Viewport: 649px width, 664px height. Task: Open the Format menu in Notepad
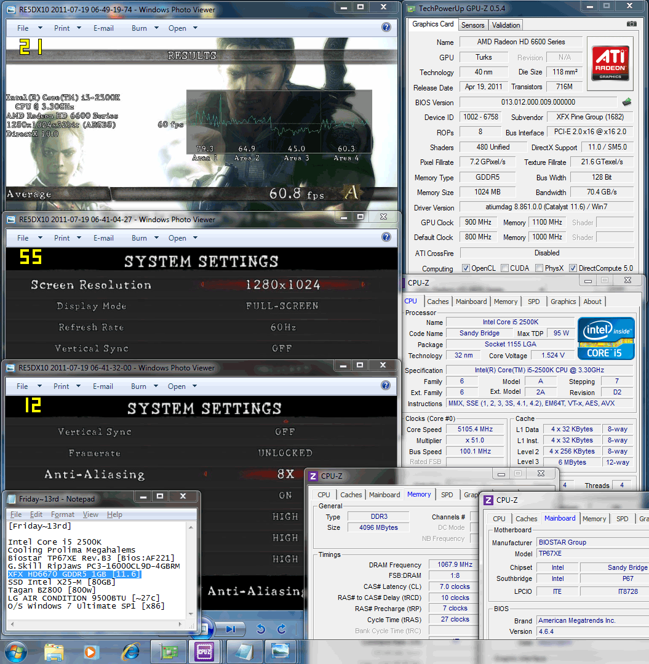pyautogui.click(x=62, y=514)
